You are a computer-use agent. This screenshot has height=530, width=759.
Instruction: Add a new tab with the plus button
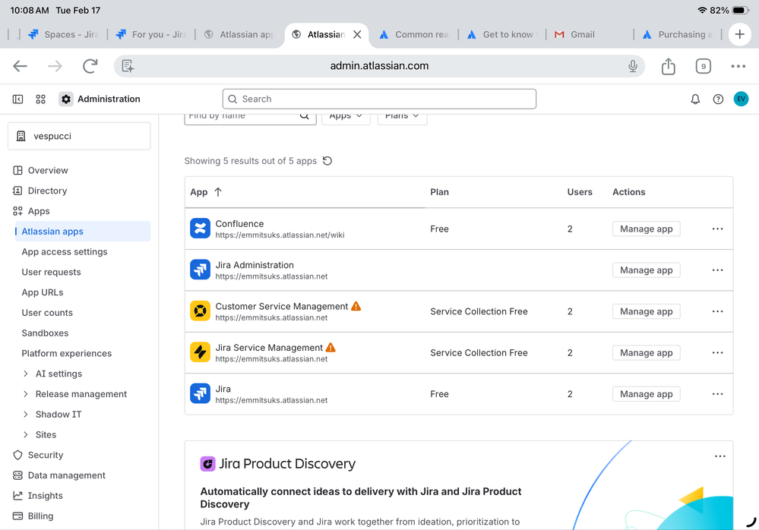(x=739, y=34)
